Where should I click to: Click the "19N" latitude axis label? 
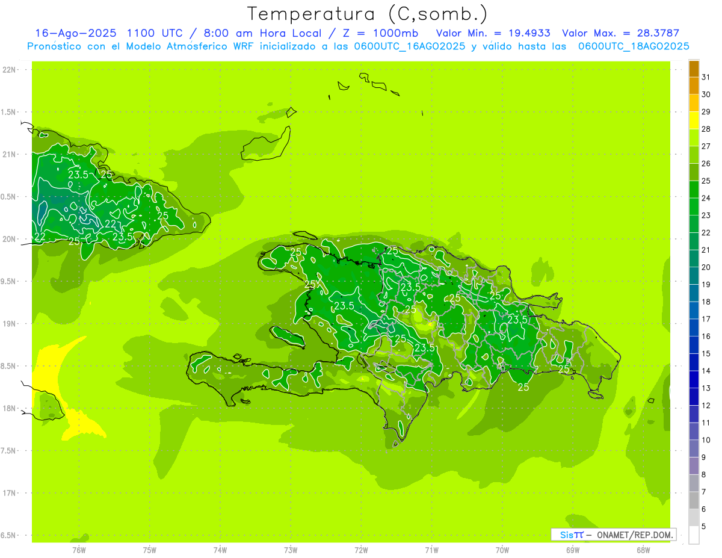(10, 324)
